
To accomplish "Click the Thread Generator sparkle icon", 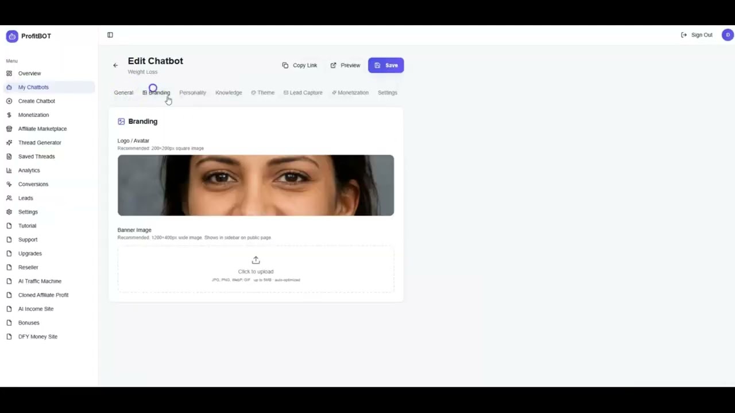I will (9, 142).
